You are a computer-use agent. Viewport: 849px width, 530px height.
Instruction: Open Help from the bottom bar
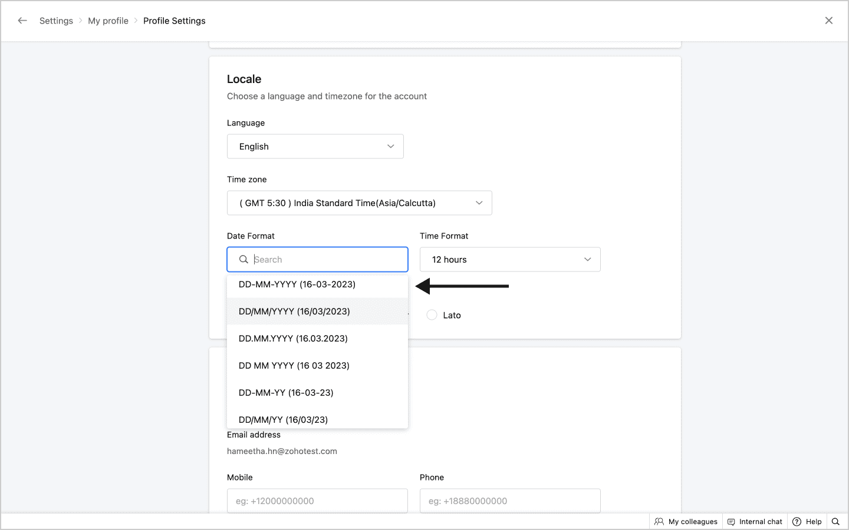[x=807, y=522]
